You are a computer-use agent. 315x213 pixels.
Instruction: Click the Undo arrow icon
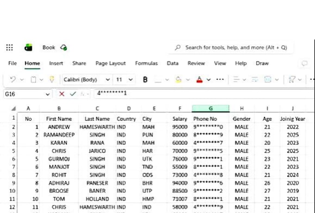click(x=13, y=79)
